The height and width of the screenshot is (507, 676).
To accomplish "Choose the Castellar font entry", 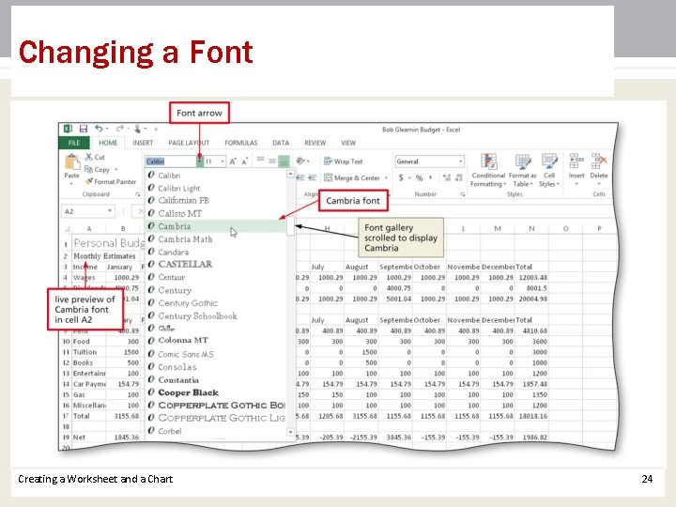I will 216,264.
